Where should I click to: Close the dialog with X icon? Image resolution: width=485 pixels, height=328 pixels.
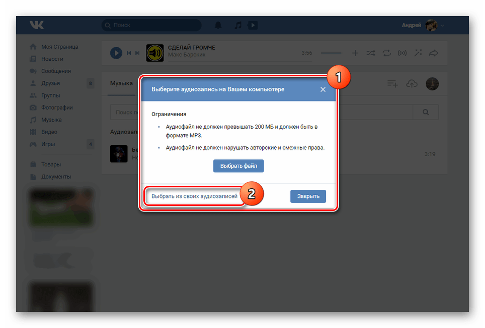[323, 89]
